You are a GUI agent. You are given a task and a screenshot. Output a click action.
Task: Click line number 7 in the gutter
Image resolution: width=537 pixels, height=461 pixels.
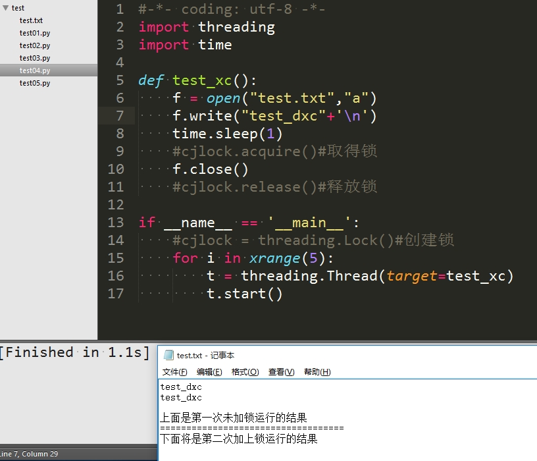[x=119, y=115]
